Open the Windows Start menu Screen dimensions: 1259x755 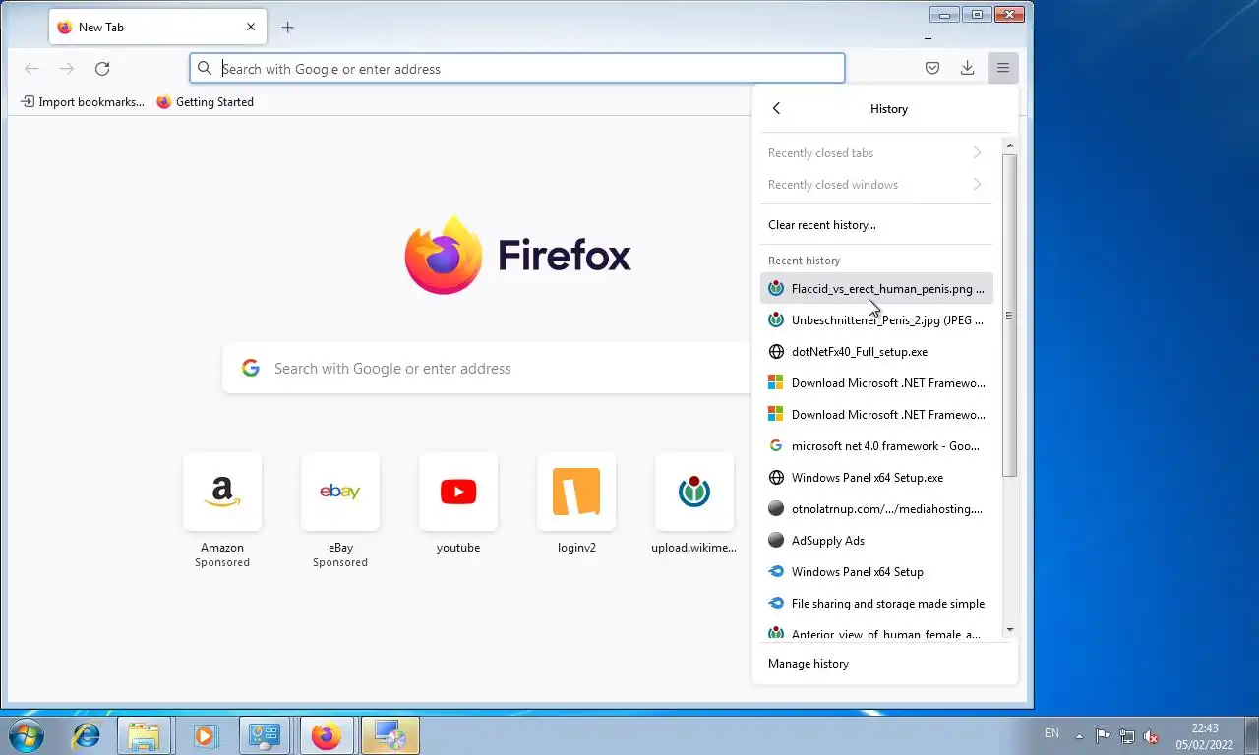coord(27,735)
